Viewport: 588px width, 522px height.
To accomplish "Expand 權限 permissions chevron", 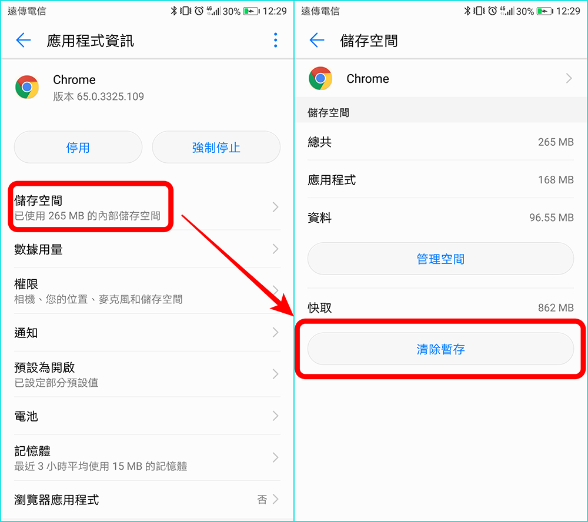I will click(276, 290).
